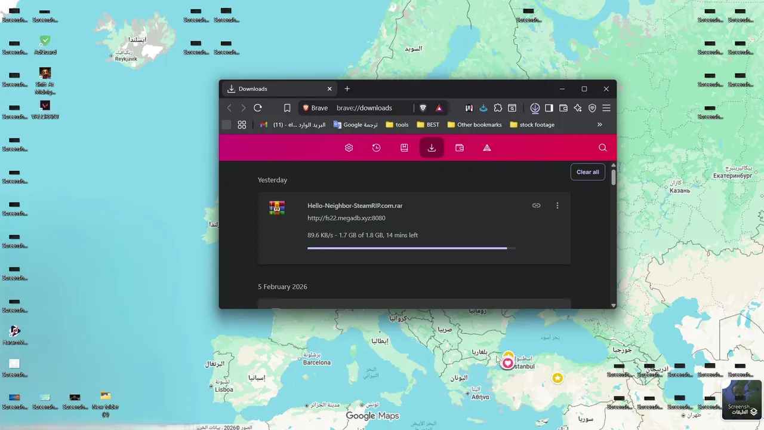Click Hello-Neighbor-SteamRIP.com.rar file name

[x=355, y=205]
